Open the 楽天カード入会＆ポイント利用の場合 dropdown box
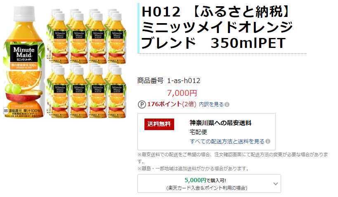The width and height of the screenshot is (338, 197). [209, 184]
